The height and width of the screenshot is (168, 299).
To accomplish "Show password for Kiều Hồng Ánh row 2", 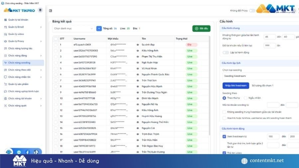I will pyautogui.click(x=138, y=51).
